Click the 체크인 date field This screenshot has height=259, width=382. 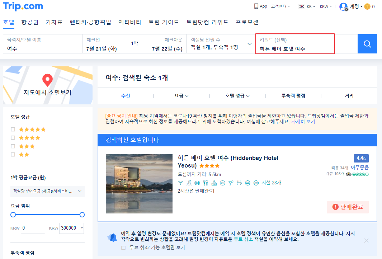(x=102, y=44)
